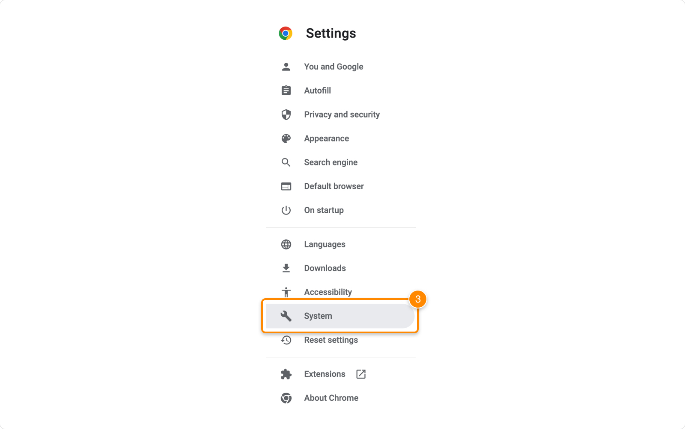Open the Default browser settings entry
Image resolution: width=685 pixels, height=429 pixels.
tap(334, 186)
